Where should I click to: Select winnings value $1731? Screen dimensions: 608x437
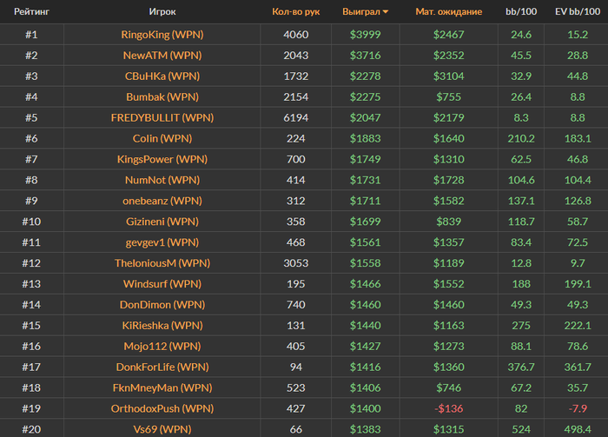click(x=366, y=180)
